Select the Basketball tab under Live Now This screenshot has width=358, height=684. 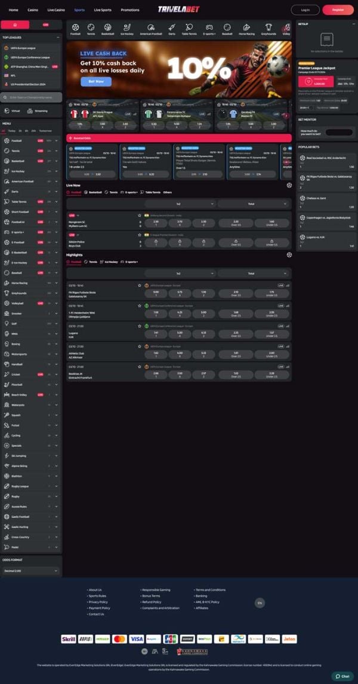(93, 192)
